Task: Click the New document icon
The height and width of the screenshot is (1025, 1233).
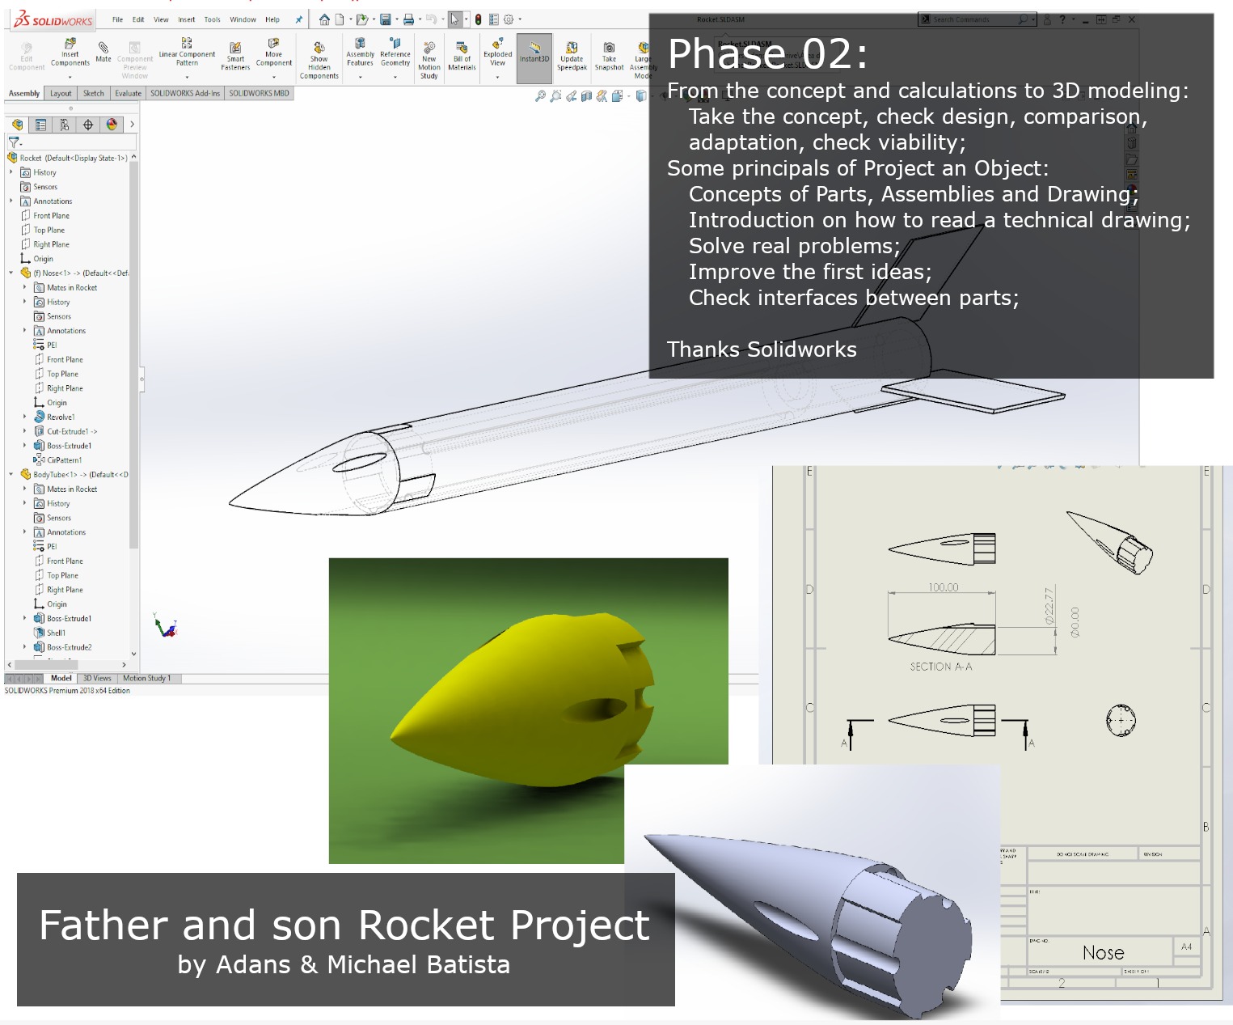Action: [x=340, y=19]
